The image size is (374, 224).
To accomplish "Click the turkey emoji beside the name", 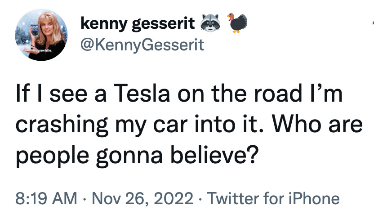I will coord(237,23).
